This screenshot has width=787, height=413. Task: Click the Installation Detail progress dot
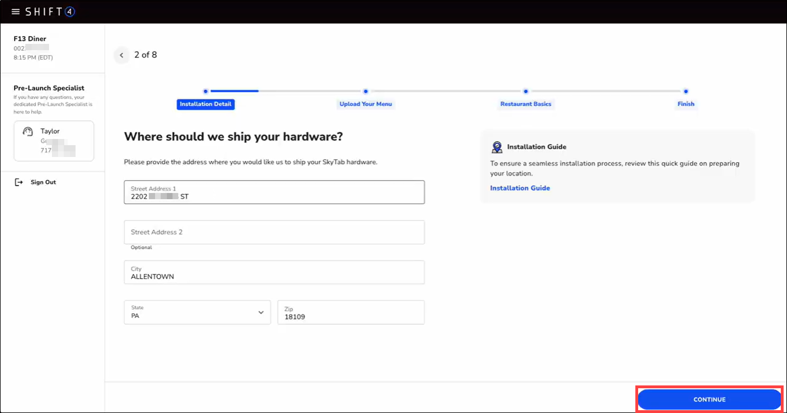206,91
